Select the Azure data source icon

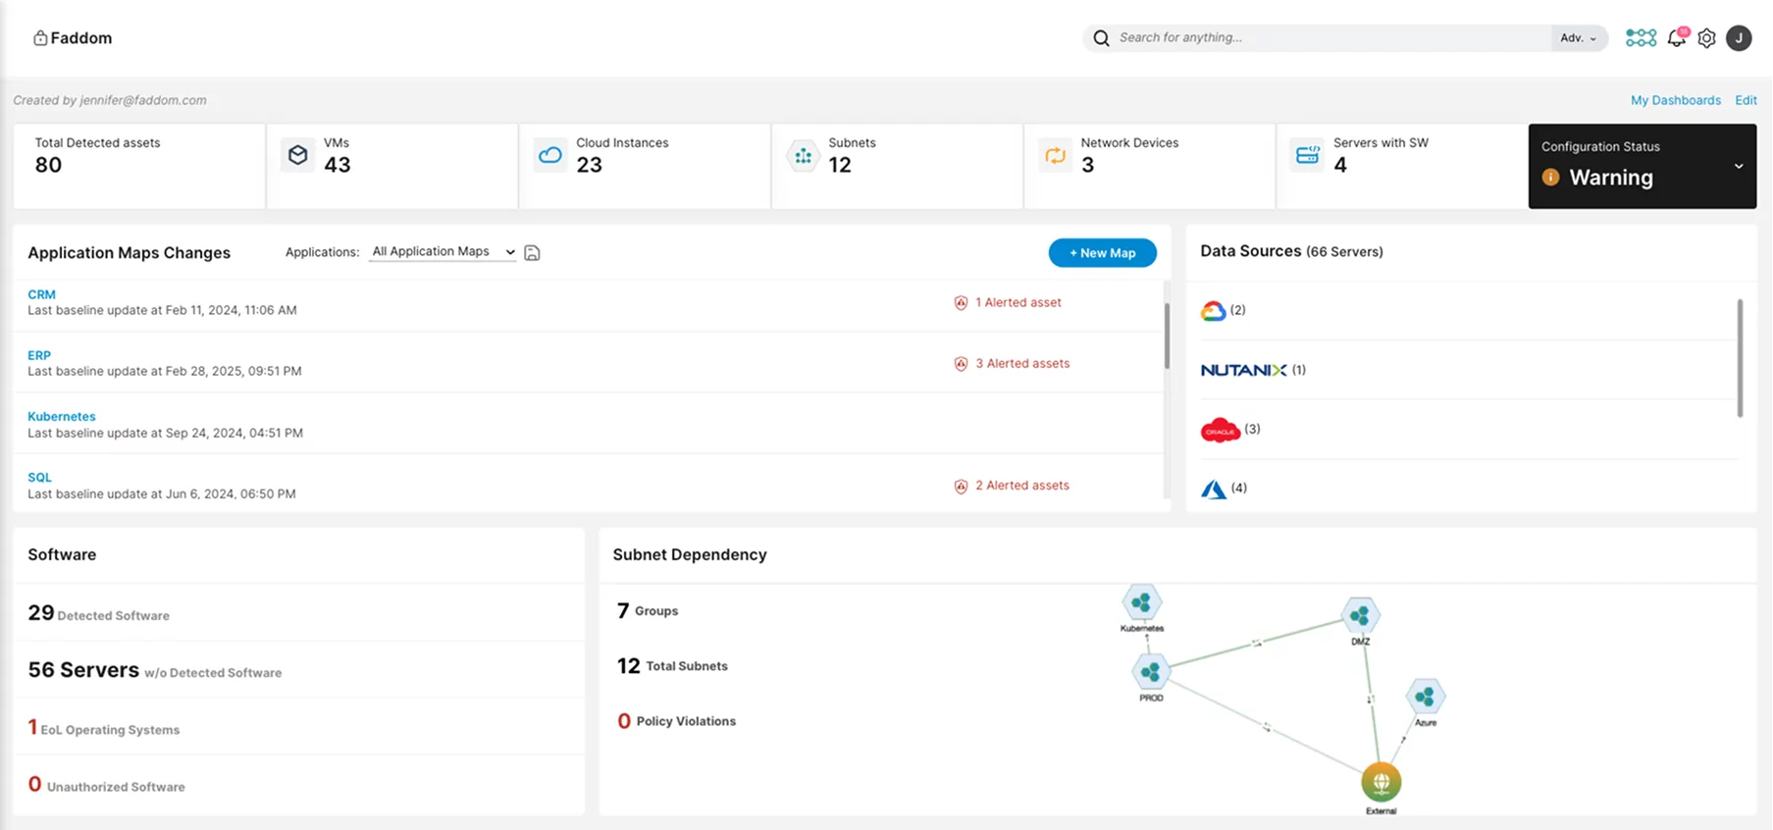tap(1214, 489)
